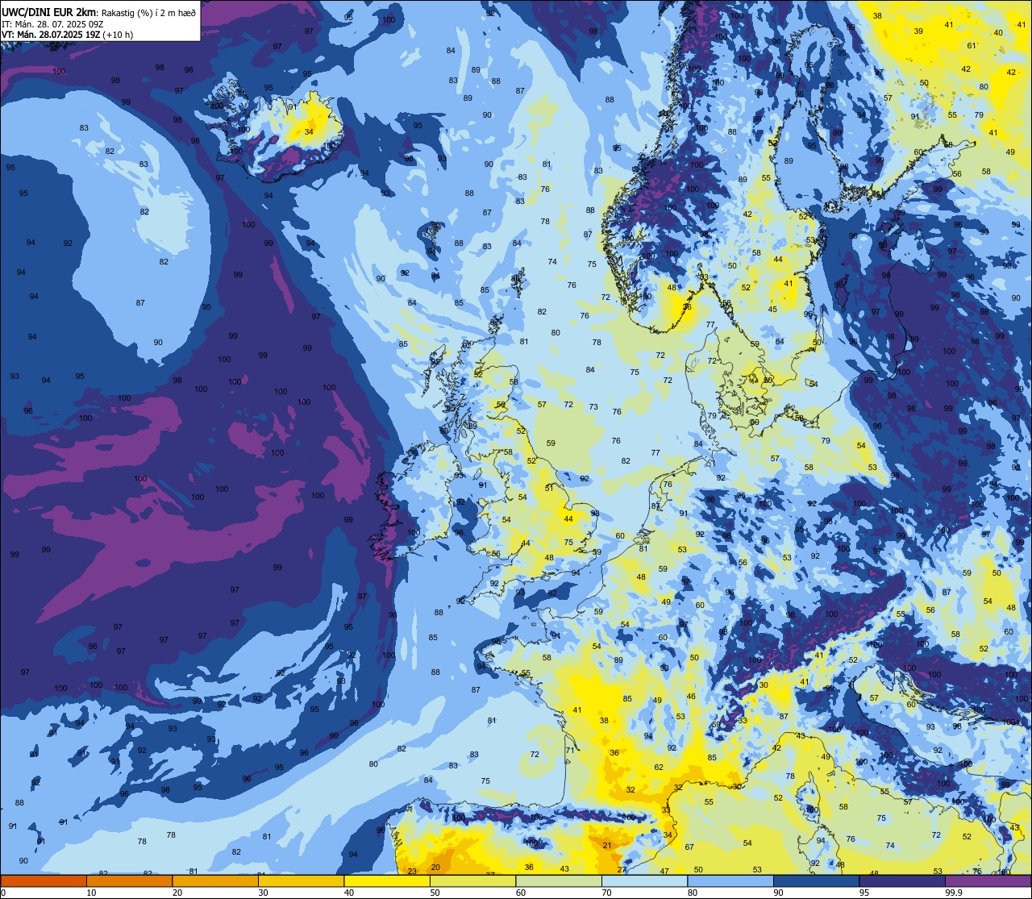Viewport: 1032px width, 899px height.
Task: Click the 'VT: Mán. 28.07.2025 19Z' line
Action: 51,35
